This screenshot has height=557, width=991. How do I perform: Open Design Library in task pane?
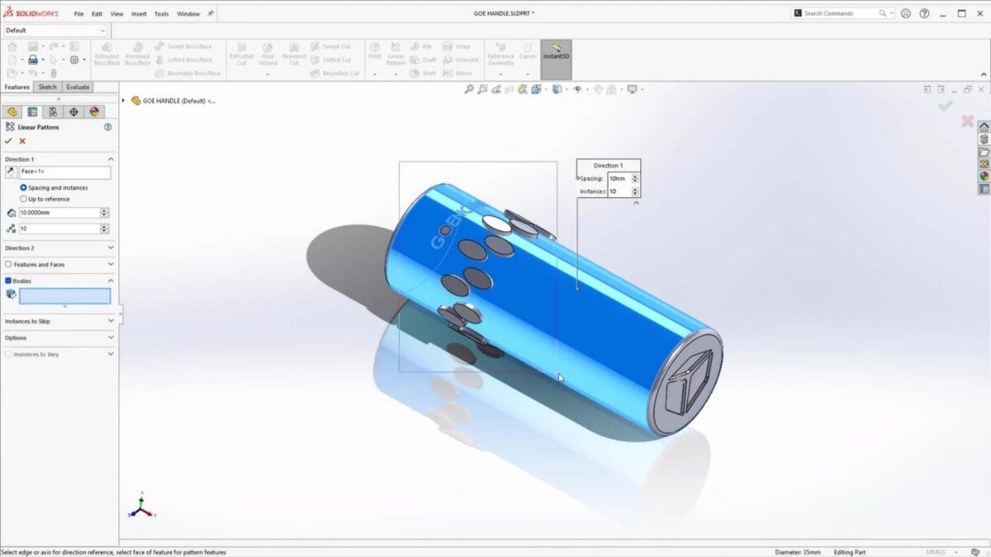pos(984,139)
